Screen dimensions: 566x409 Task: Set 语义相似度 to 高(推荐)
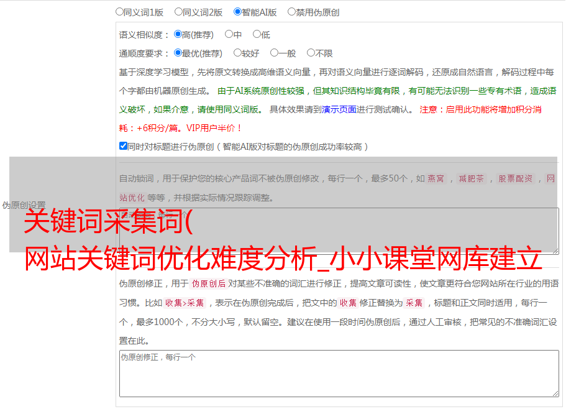178,34
